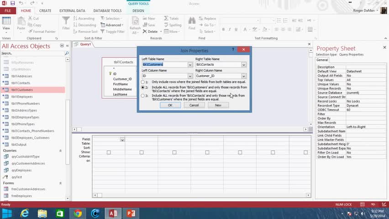The image size is (389, 219).
Task: Click the Italic formatting button
Action: [230, 29]
